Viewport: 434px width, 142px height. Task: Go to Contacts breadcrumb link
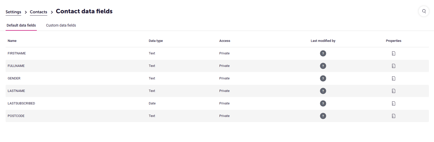[39, 12]
